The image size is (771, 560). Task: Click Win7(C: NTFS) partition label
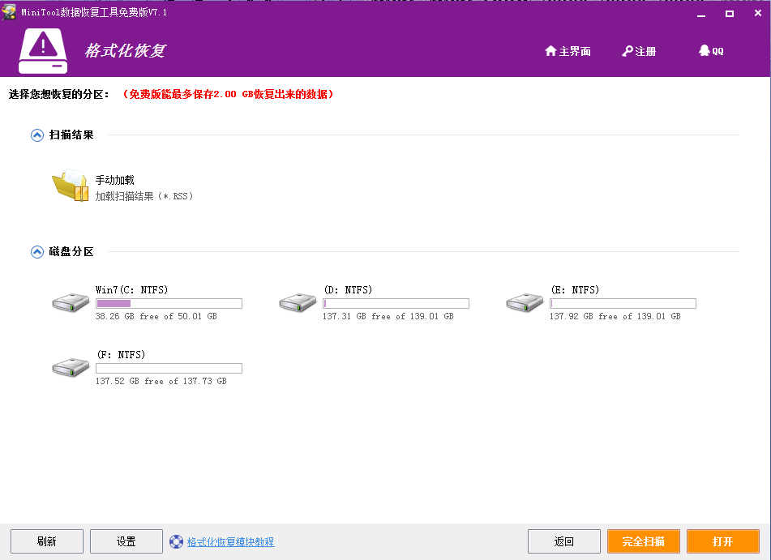132,289
